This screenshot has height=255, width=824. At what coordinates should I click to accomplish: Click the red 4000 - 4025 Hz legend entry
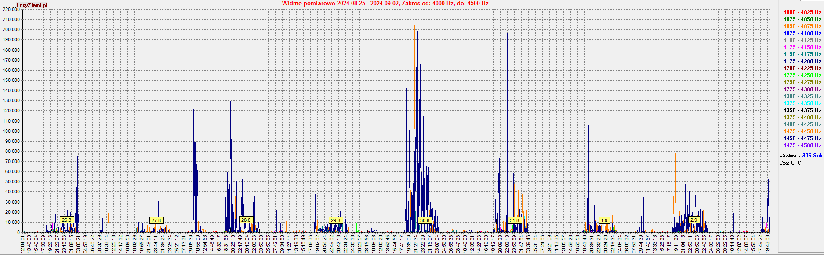click(x=802, y=12)
